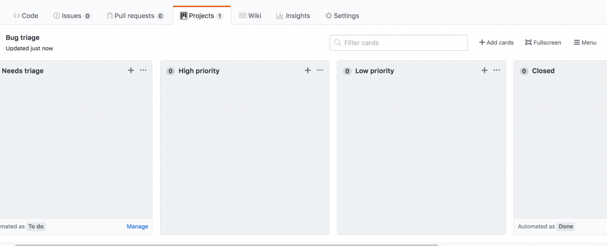
Task: Open Low priority column options menu
Action: tap(497, 70)
